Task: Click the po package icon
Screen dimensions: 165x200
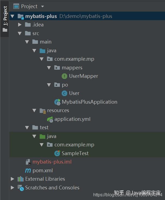Action: point(57,85)
